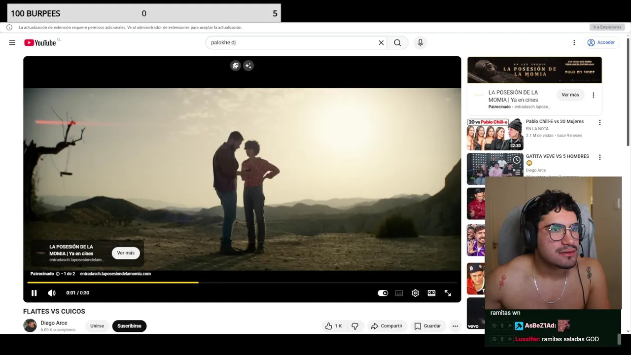Click the Unirse membership button
The height and width of the screenshot is (355, 631).
coord(97,326)
